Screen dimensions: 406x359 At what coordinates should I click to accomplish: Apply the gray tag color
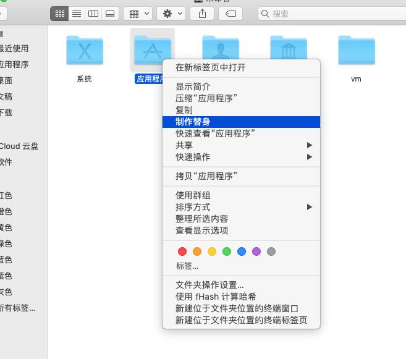[271, 251]
